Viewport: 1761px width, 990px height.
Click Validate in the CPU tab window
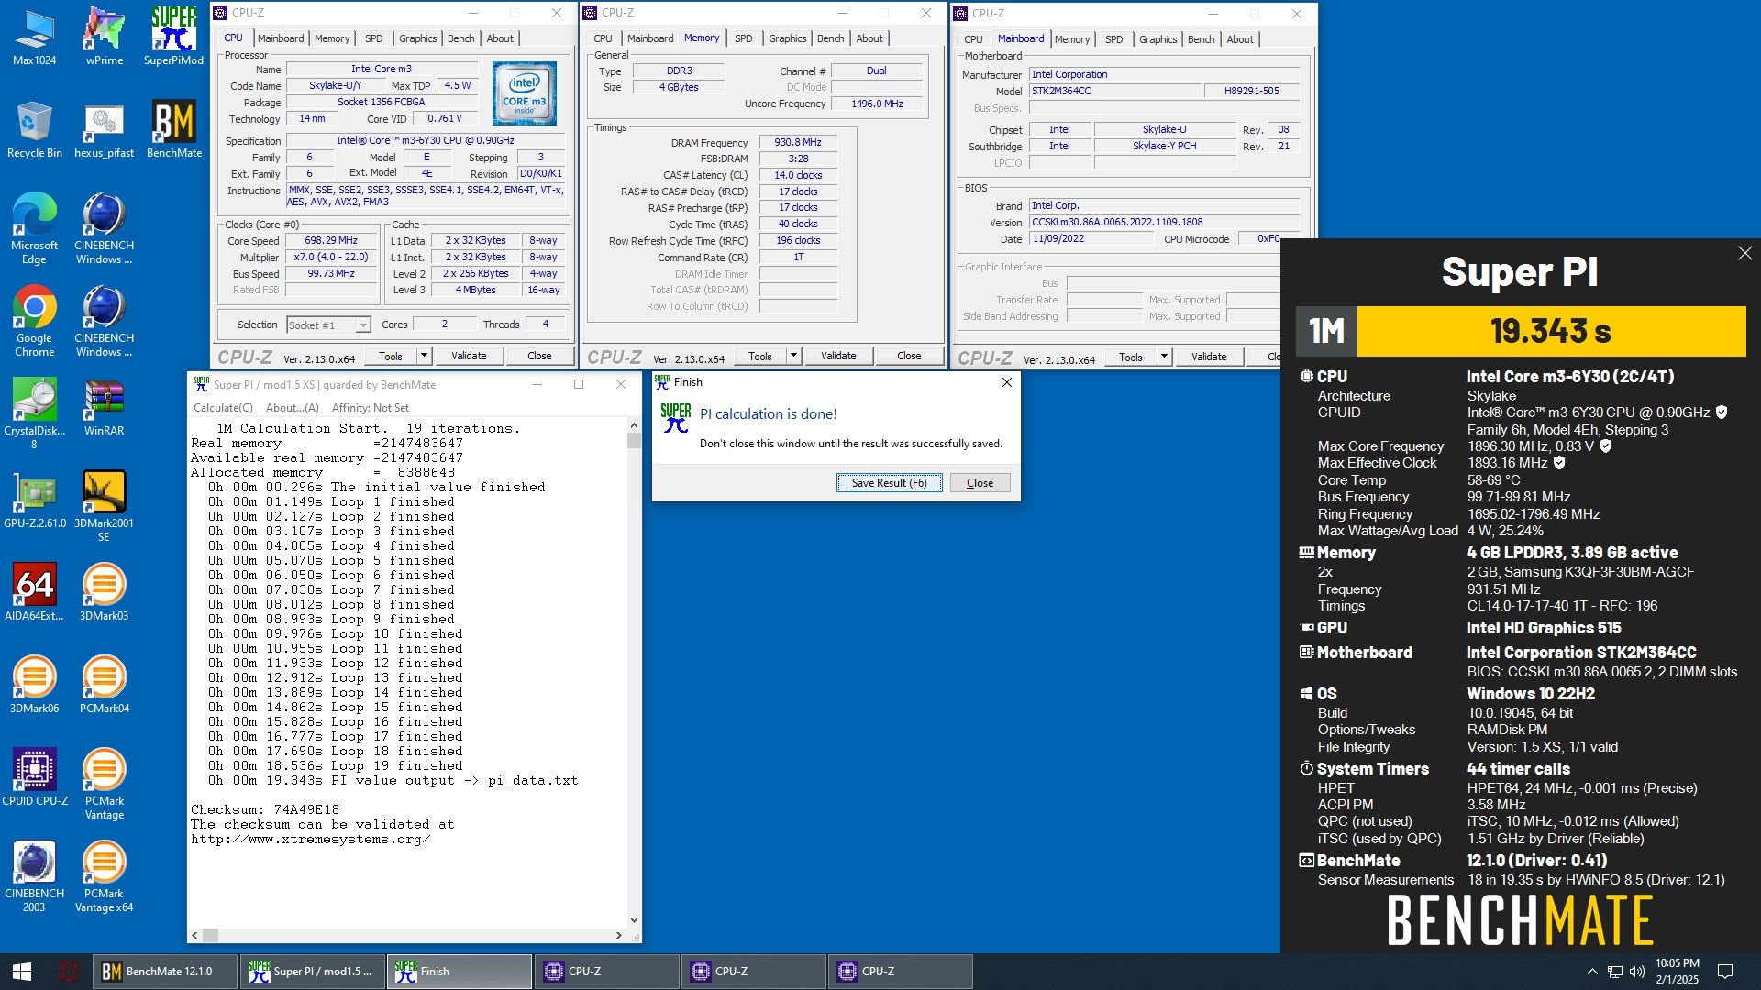click(x=469, y=356)
